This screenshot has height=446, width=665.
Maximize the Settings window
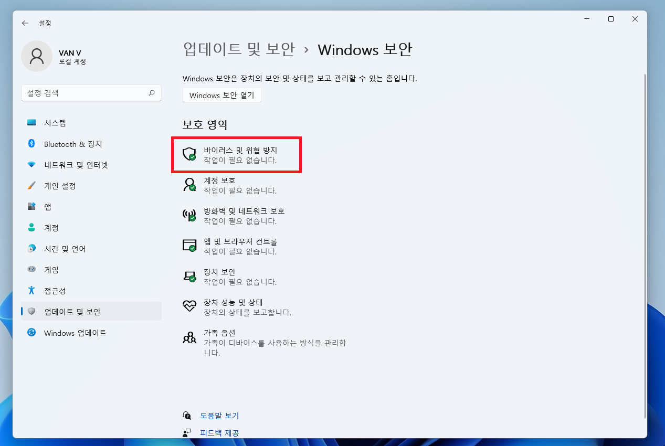coord(611,19)
